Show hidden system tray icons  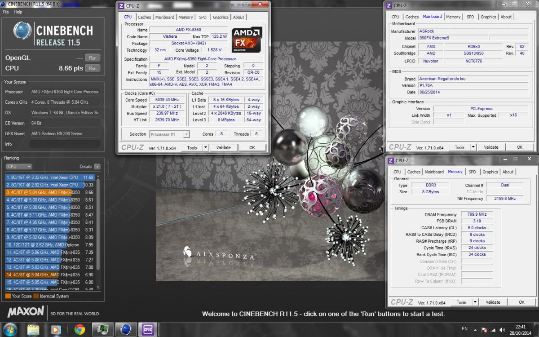click(x=476, y=329)
